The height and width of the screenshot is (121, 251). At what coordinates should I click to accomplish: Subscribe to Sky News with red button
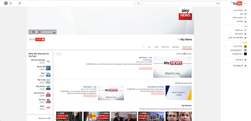40,39
